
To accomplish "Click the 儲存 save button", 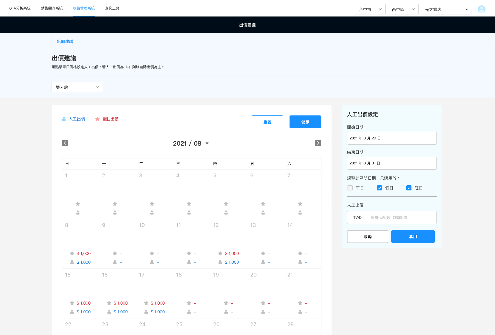I will click(x=305, y=122).
